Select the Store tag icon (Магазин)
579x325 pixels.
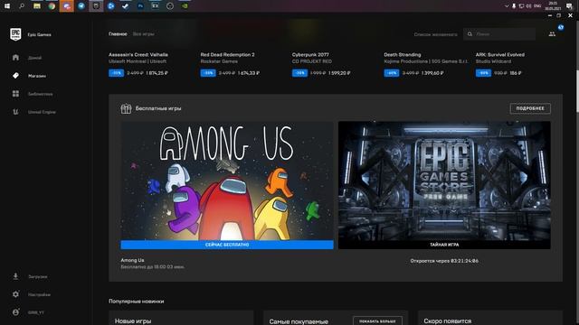pos(15,76)
